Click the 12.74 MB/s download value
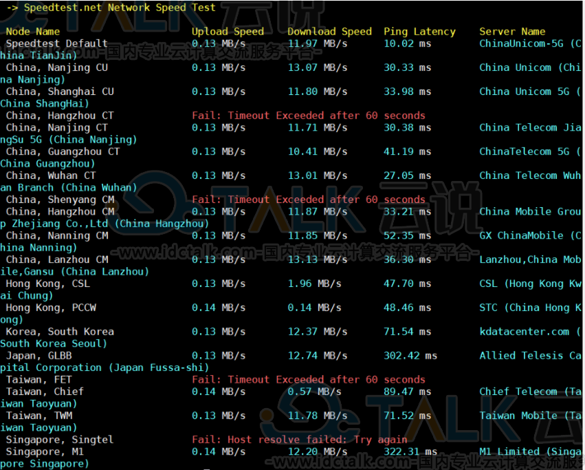The height and width of the screenshot is (470, 585). click(318, 356)
